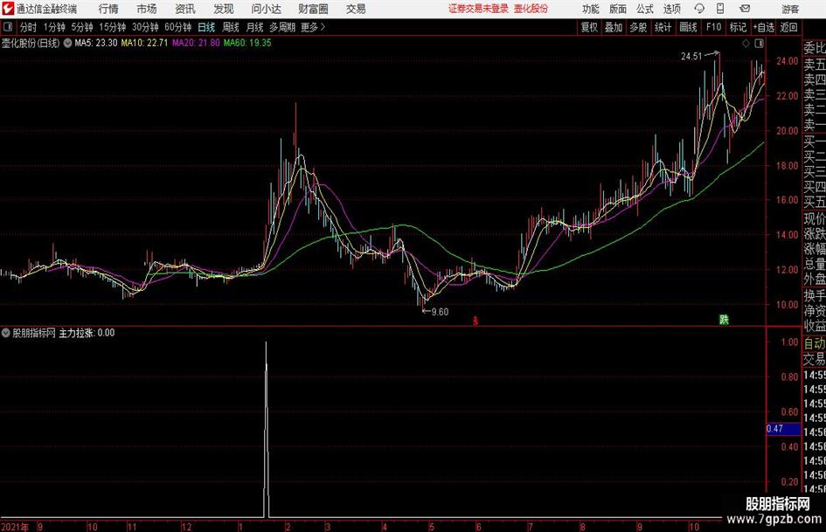Open the 公式 menu

[644, 9]
